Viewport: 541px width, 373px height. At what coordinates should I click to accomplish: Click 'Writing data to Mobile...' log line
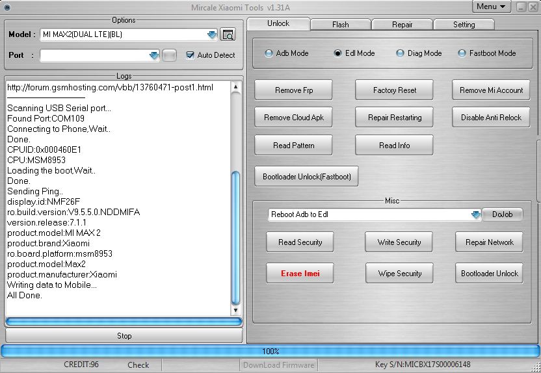(52, 285)
